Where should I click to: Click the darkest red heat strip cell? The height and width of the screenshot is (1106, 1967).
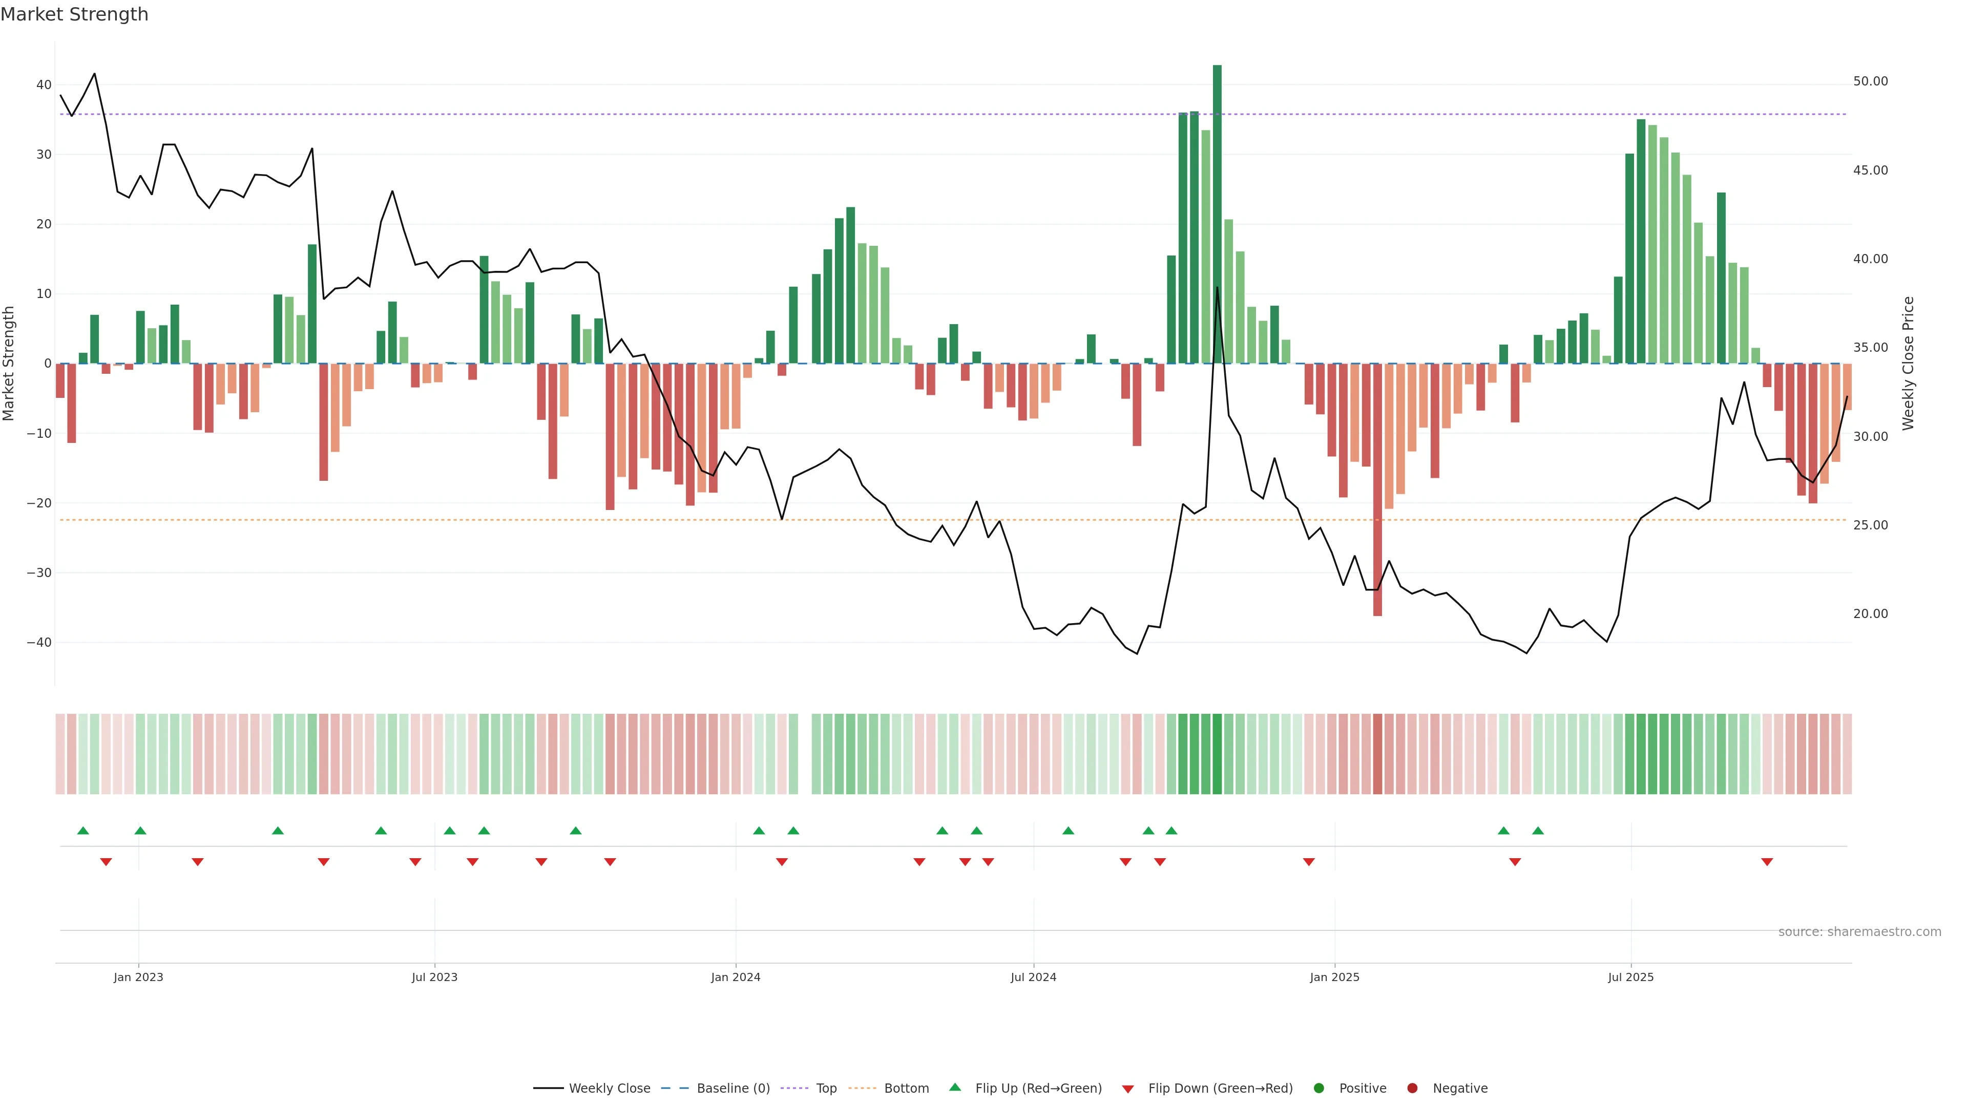tap(1377, 754)
